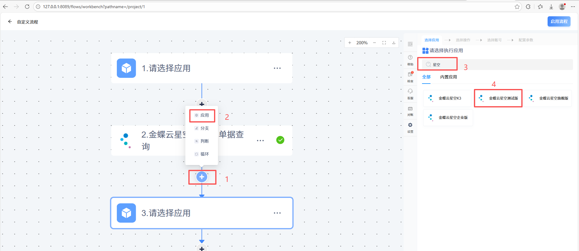Click the 对账 reconciliation icon
This screenshot has width=579, height=251.
click(x=410, y=110)
